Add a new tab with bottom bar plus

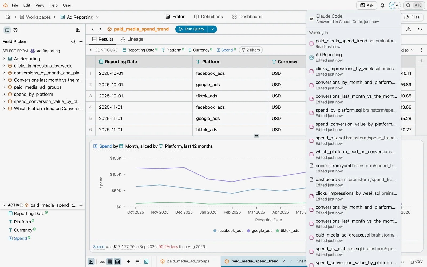click(x=128, y=262)
